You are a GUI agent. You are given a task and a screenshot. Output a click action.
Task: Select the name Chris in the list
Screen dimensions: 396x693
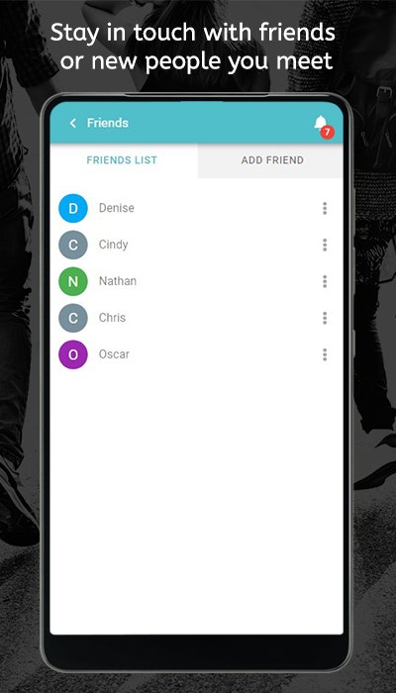coord(112,318)
